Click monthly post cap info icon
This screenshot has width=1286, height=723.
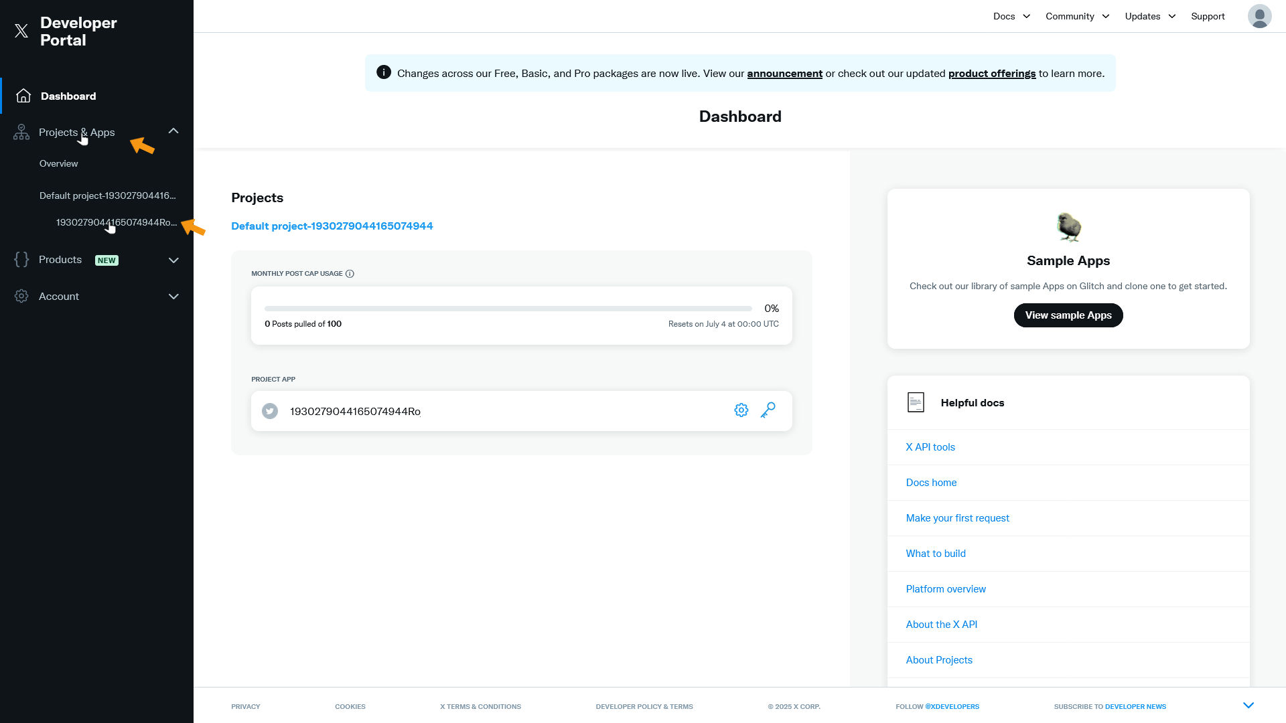(350, 274)
